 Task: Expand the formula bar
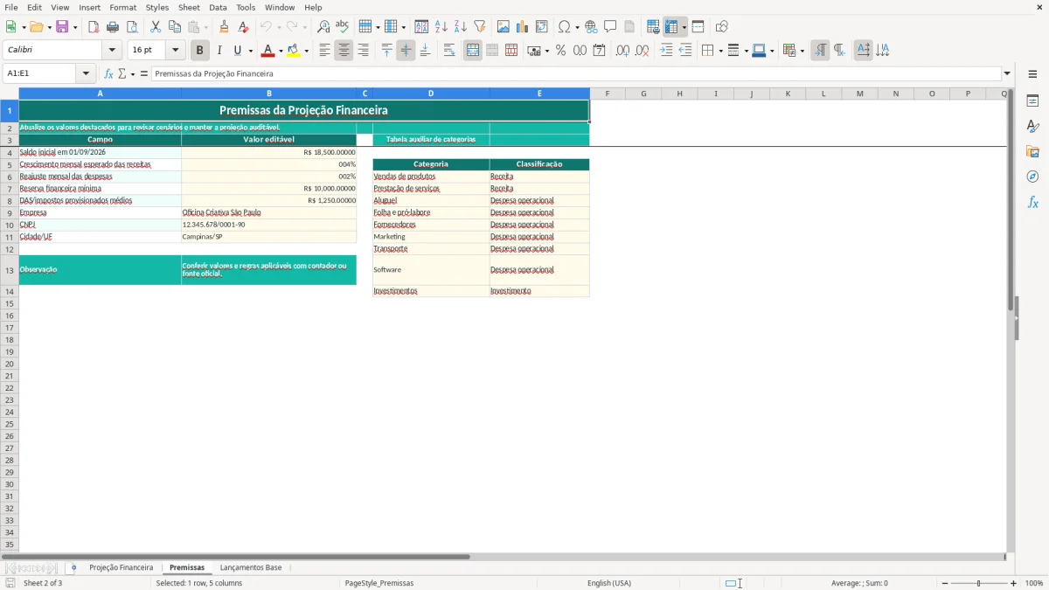[1007, 73]
